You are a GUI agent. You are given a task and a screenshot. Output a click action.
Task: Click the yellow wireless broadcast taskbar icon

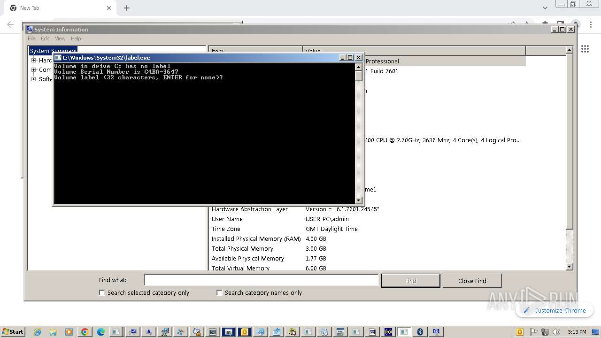388,332
